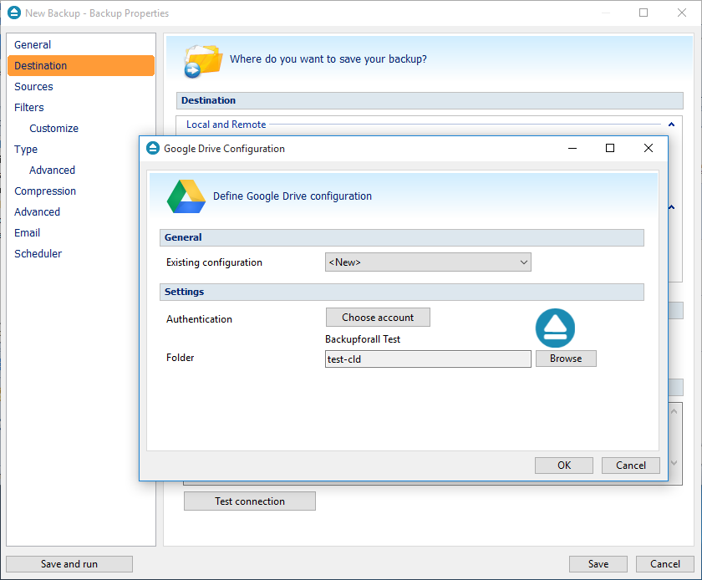
Task: Open the Filters page
Action: [x=29, y=108]
